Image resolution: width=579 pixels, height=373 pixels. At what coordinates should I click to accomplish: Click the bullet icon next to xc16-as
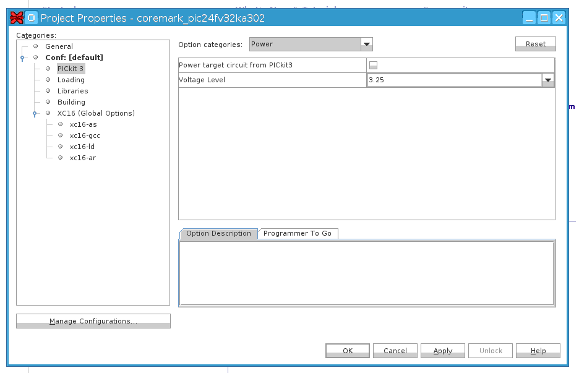coord(61,124)
